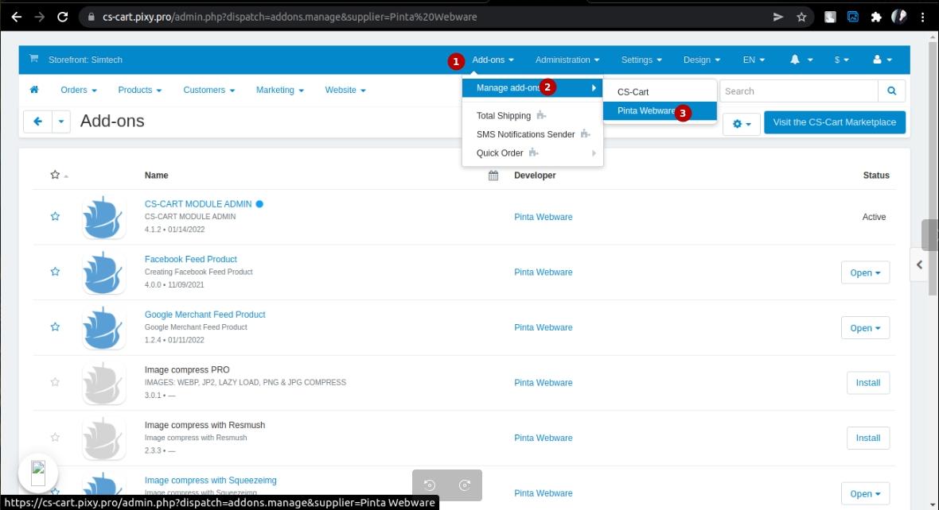Click the storefront cart icon
Viewport: 939px width, 510px height.
tap(34, 59)
